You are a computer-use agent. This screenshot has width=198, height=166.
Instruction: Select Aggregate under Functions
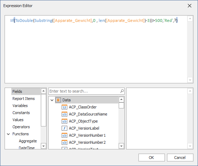pyautogui.click(x=28, y=141)
